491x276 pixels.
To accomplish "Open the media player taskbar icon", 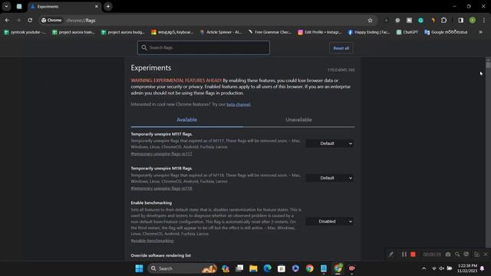I will point(295,268).
